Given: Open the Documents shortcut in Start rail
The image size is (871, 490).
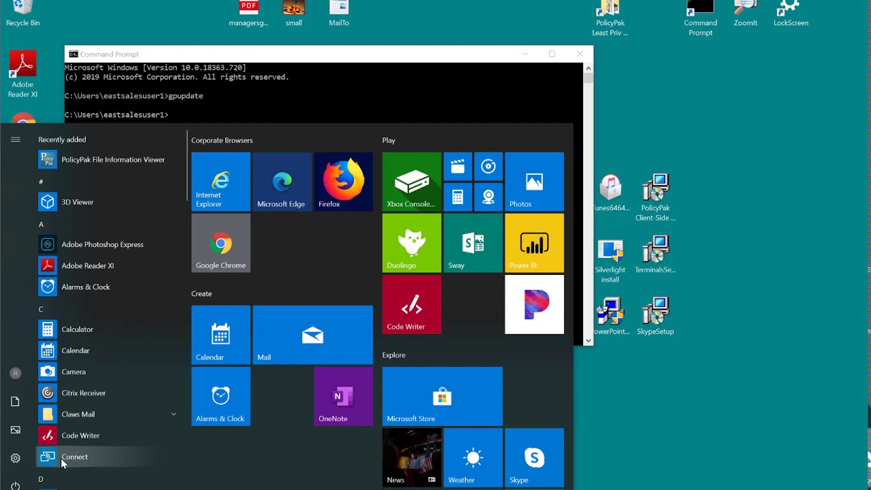Looking at the screenshot, I should pyautogui.click(x=16, y=402).
